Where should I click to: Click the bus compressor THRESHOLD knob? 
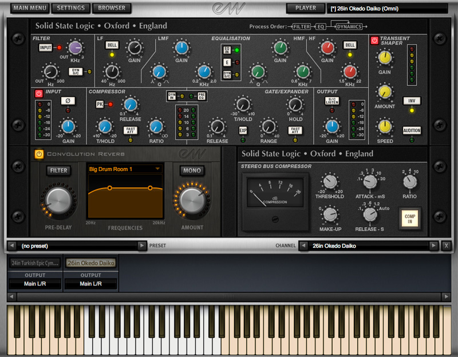click(330, 181)
